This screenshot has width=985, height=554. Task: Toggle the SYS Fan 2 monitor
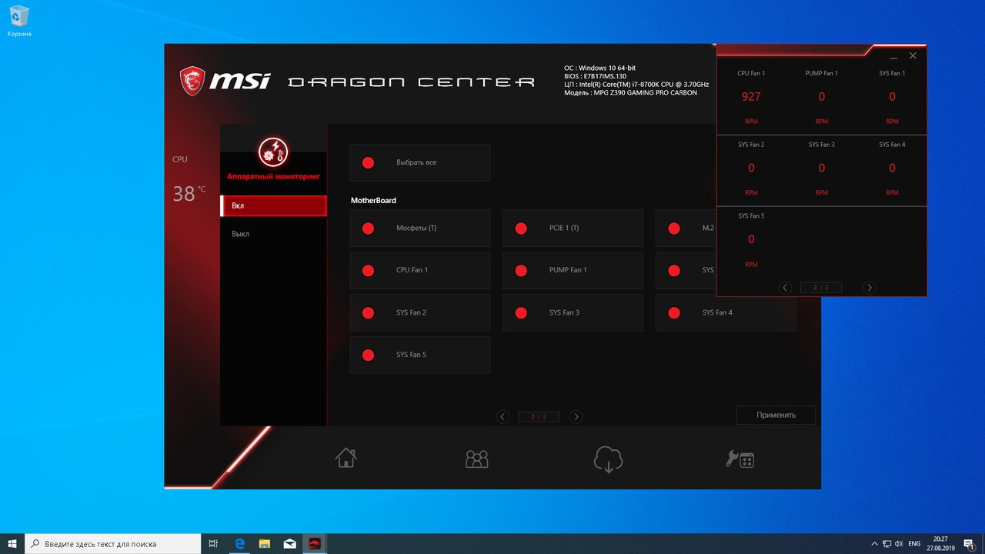click(419, 312)
